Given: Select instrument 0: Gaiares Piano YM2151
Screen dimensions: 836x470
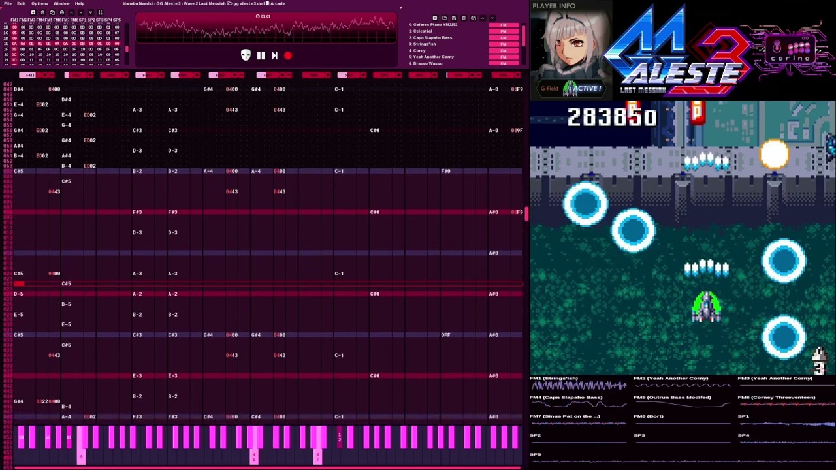Looking at the screenshot, I should (x=433, y=25).
